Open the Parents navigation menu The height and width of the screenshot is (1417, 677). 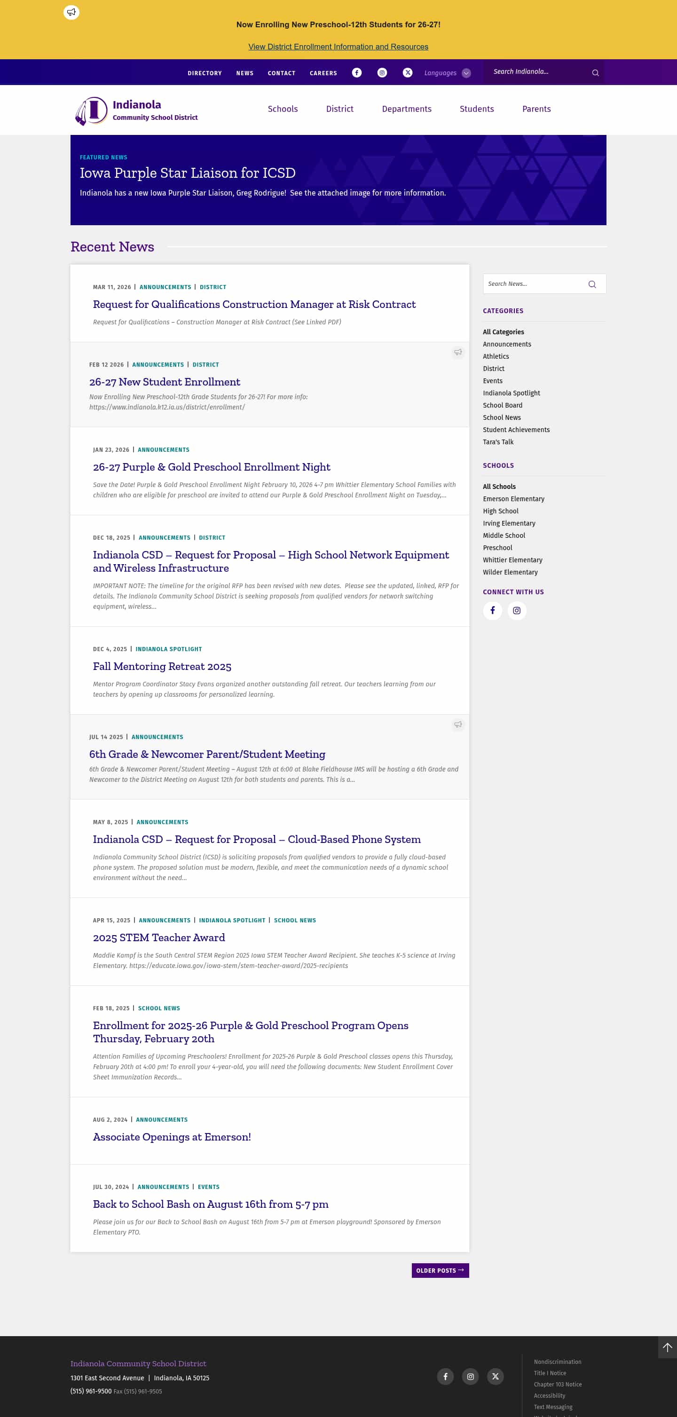coord(537,109)
